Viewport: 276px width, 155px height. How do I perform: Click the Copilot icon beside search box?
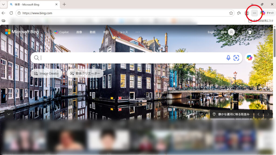point(250,58)
